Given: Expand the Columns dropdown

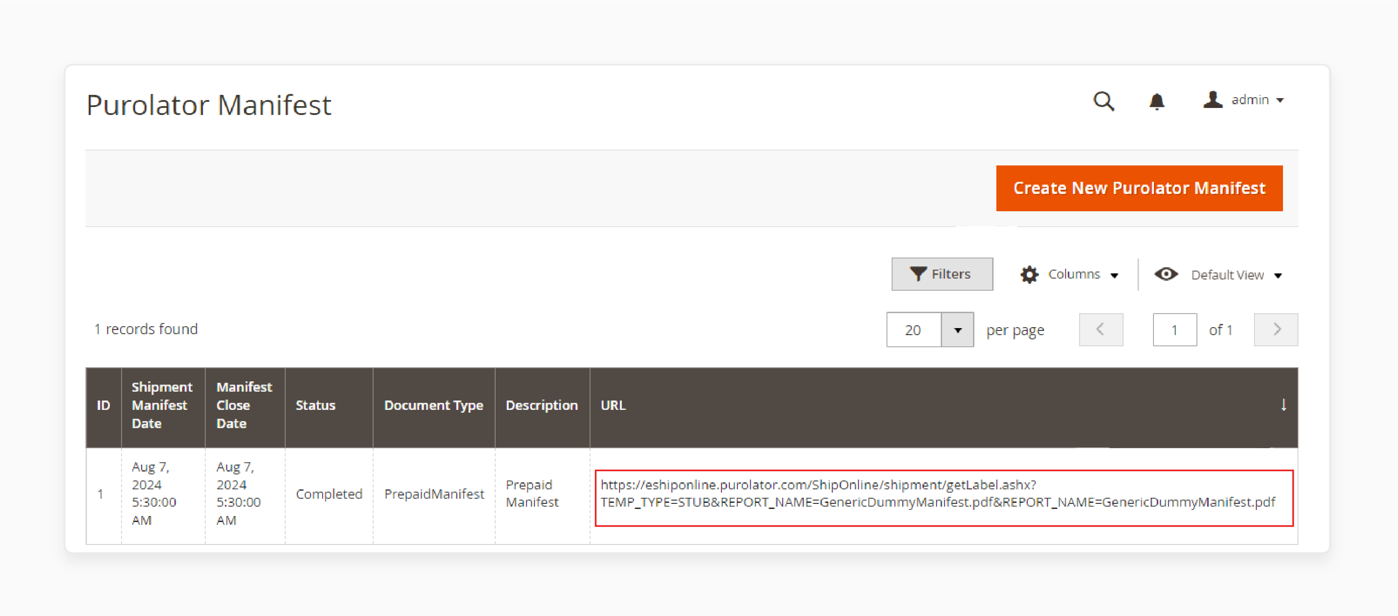Looking at the screenshot, I should pyautogui.click(x=1069, y=274).
